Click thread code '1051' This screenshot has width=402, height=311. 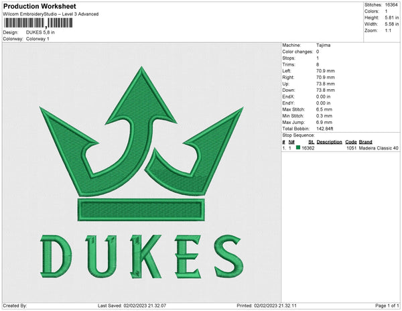351,148
